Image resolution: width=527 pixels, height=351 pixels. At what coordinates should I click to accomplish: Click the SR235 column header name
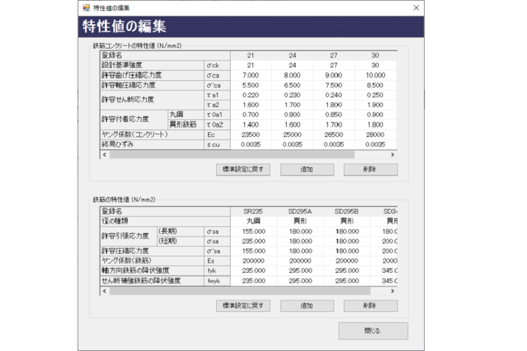tap(254, 211)
